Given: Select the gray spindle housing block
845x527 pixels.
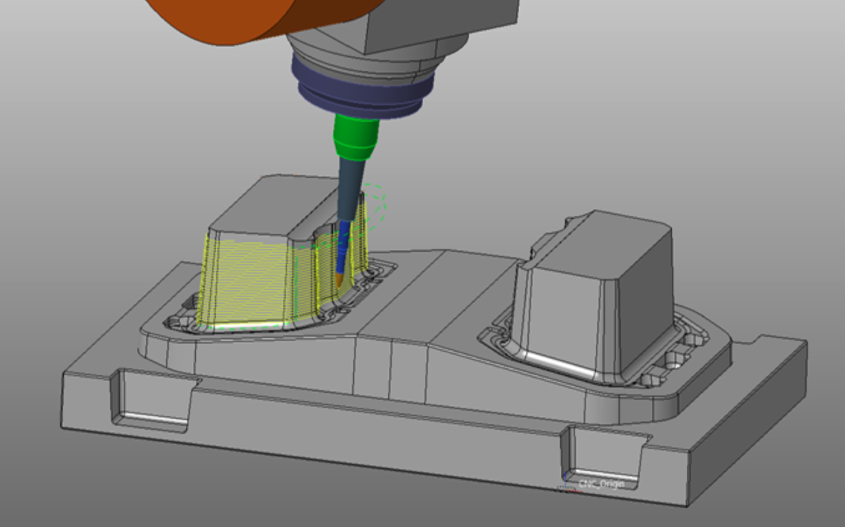Looking at the screenshot, I should 438,21.
